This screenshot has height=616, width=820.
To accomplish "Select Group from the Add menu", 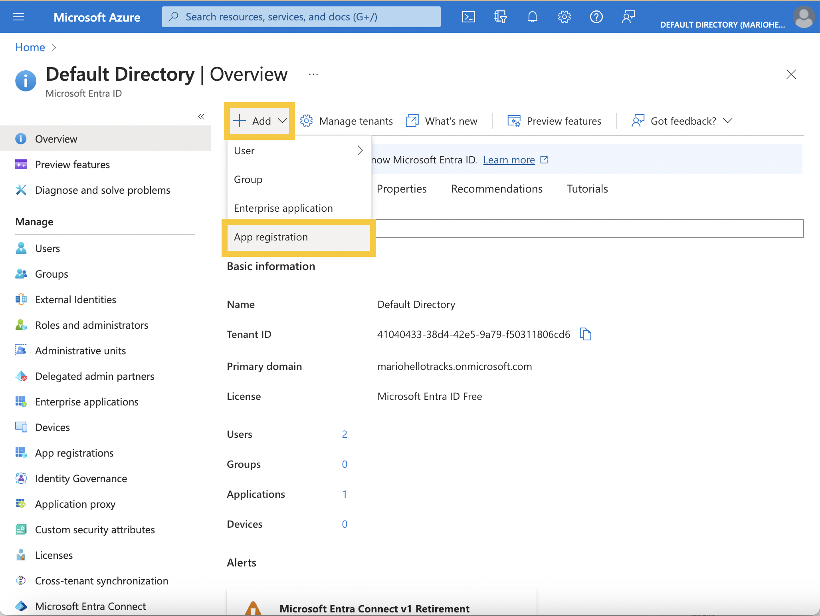I will coord(299,179).
